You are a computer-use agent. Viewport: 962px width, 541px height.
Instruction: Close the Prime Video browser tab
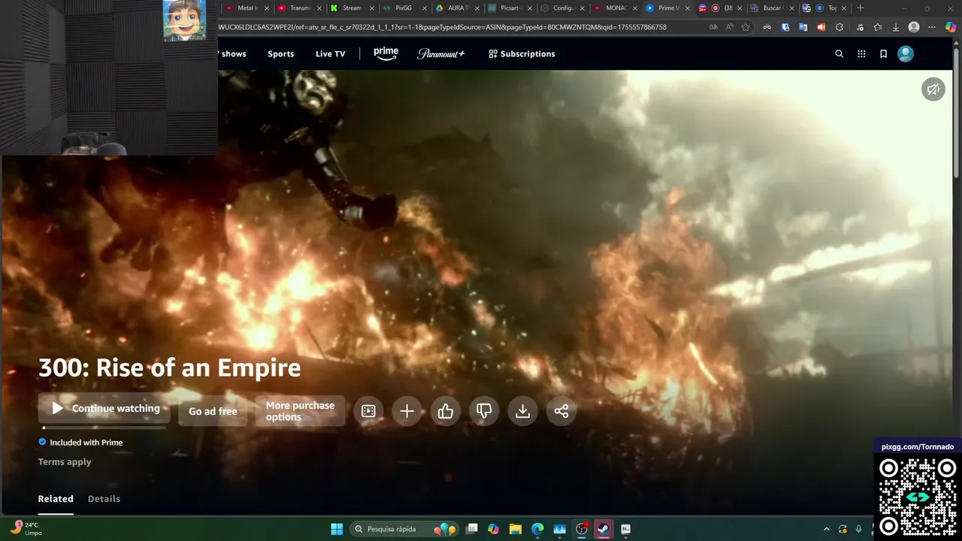(x=686, y=8)
